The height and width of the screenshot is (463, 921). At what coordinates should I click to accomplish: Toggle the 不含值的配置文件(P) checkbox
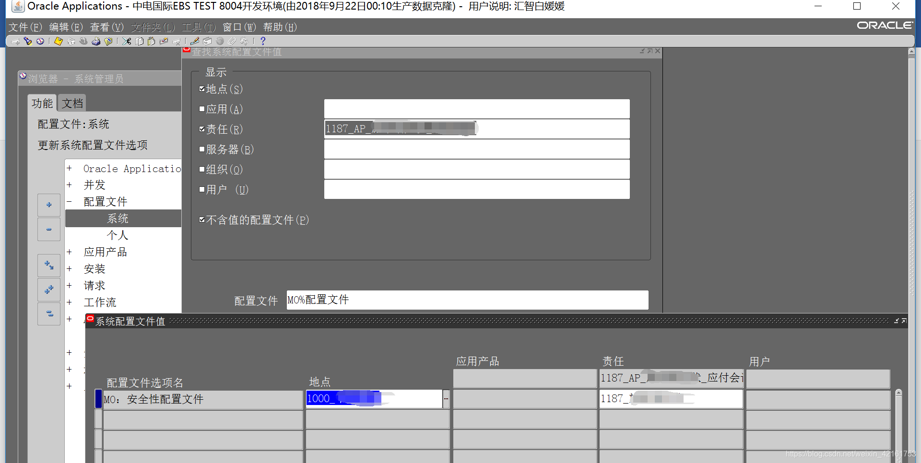click(x=202, y=220)
